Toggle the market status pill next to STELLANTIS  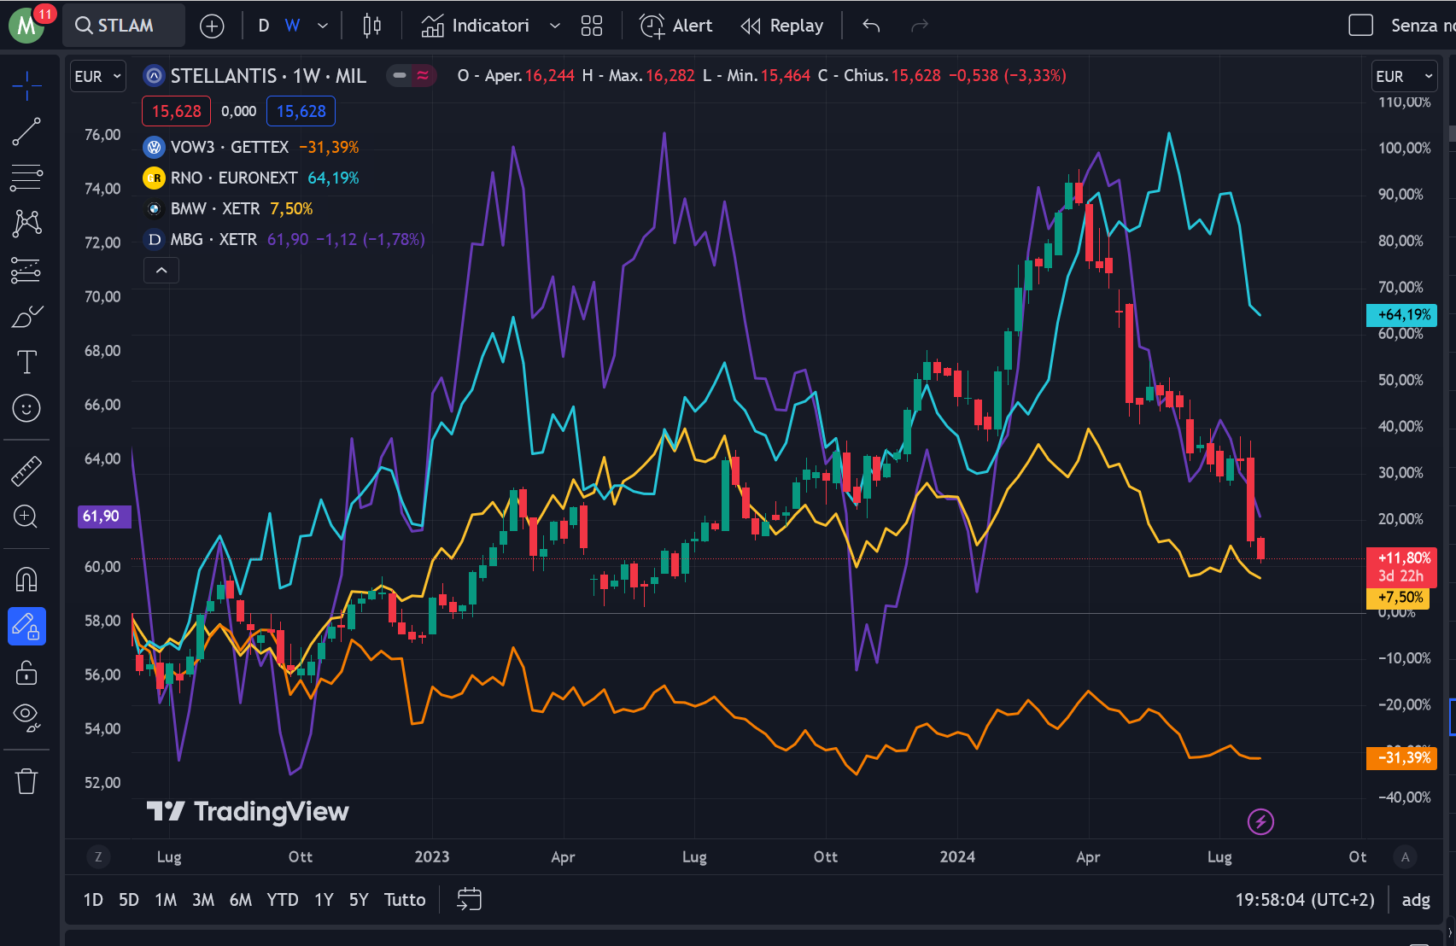click(x=412, y=76)
